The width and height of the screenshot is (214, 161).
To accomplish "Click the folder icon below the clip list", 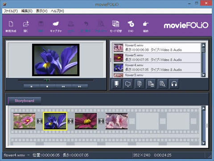I will tap(128, 84).
